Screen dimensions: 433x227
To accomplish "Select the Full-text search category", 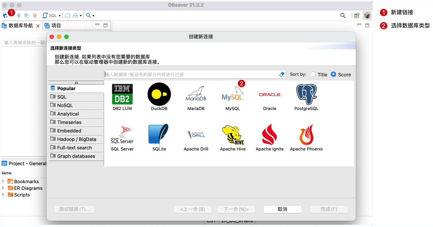I will 76,148.
